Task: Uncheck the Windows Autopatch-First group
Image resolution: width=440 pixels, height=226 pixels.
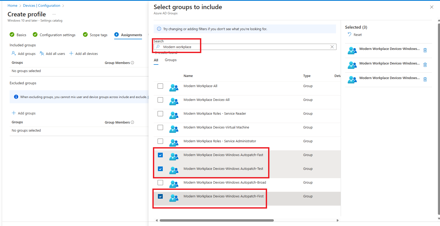Action: pos(160,196)
